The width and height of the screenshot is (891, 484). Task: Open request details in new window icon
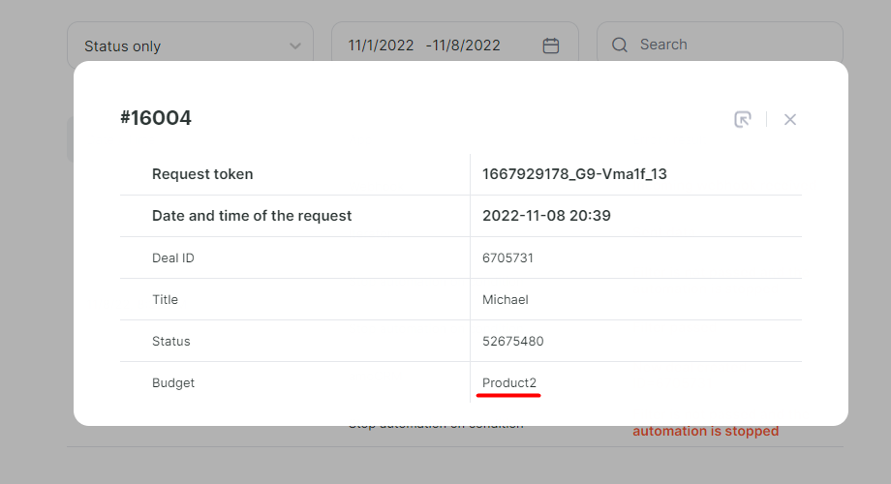click(x=743, y=119)
